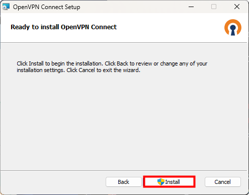The width and height of the screenshot is (249, 195).
Task: Click the OpenVPN keyhole logo
Action: pos(233,28)
